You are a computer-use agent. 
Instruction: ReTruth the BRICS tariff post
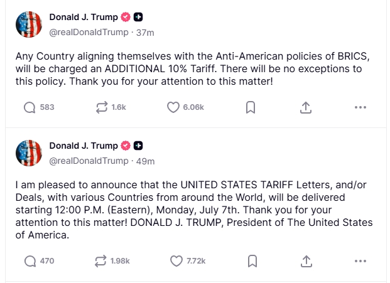pos(102,107)
